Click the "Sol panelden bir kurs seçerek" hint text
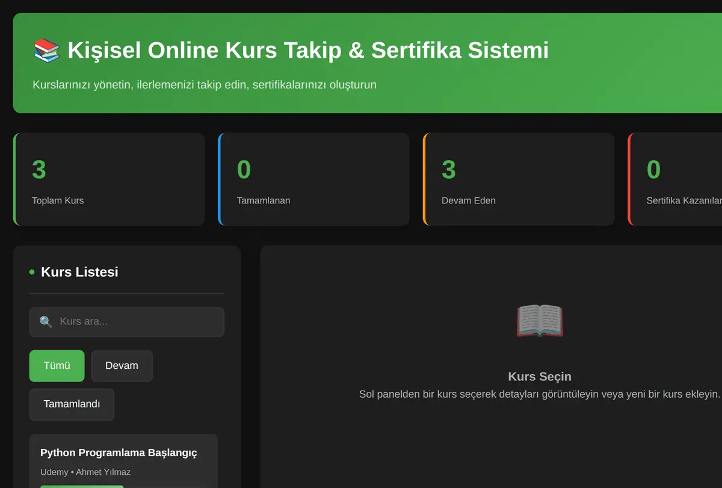Image resolution: width=722 pixels, height=488 pixels. tap(540, 394)
